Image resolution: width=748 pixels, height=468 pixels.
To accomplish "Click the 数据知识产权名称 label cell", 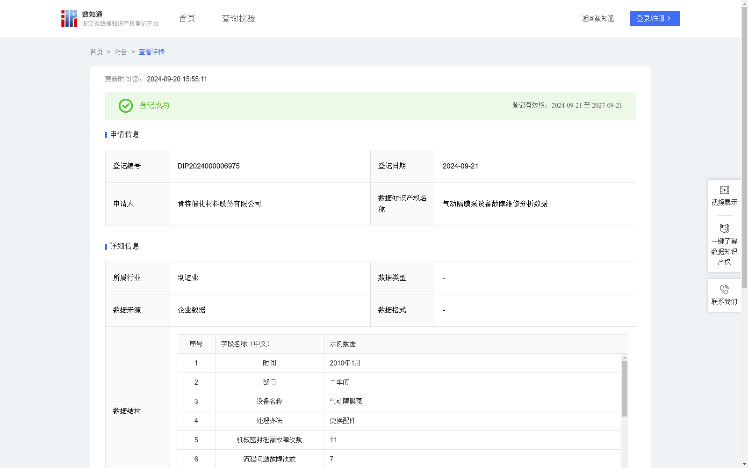I will [x=403, y=204].
